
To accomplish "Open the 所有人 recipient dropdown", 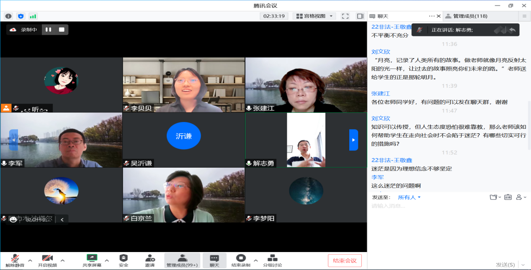I will 409,197.
